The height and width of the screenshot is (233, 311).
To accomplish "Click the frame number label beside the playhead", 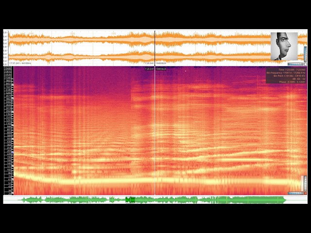I will [161, 69].
